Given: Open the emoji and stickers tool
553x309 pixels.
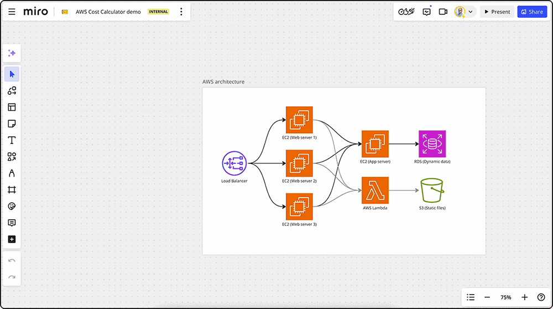Looking at the screenshot, I should [12, 206].
